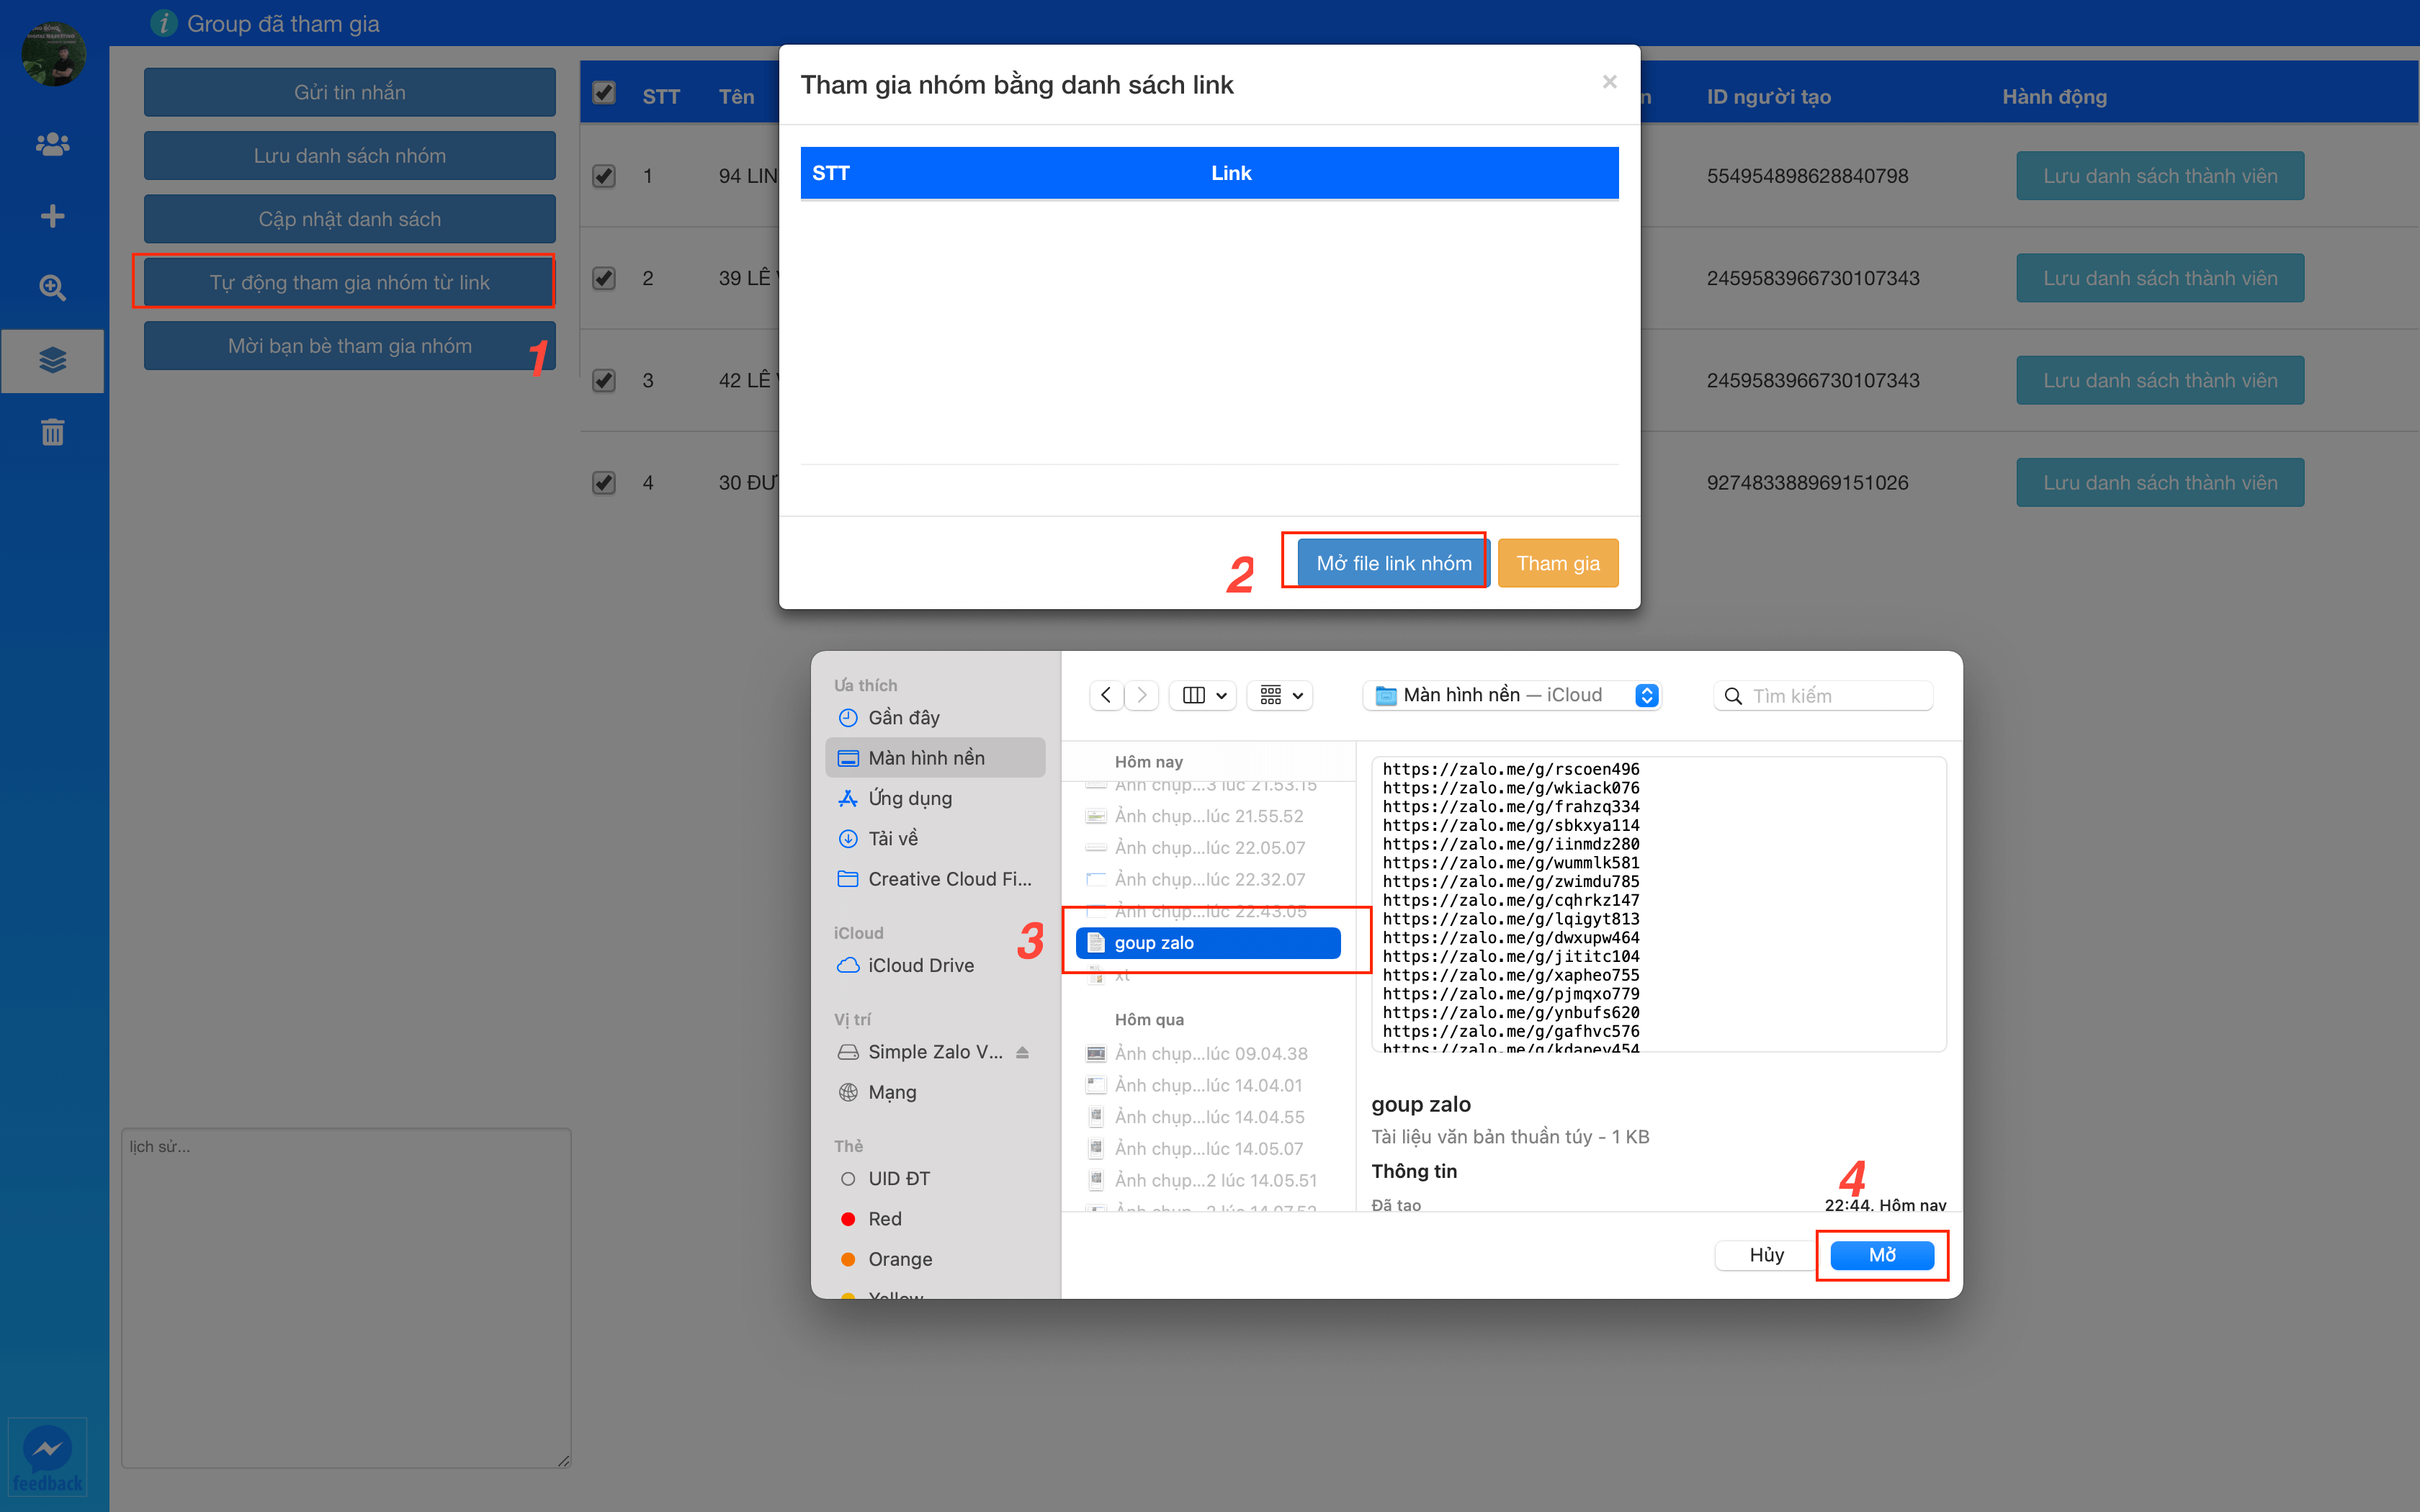
Task: Select file Ảnh chụp...lúc 21.55.52
Action: point(1208,816)
